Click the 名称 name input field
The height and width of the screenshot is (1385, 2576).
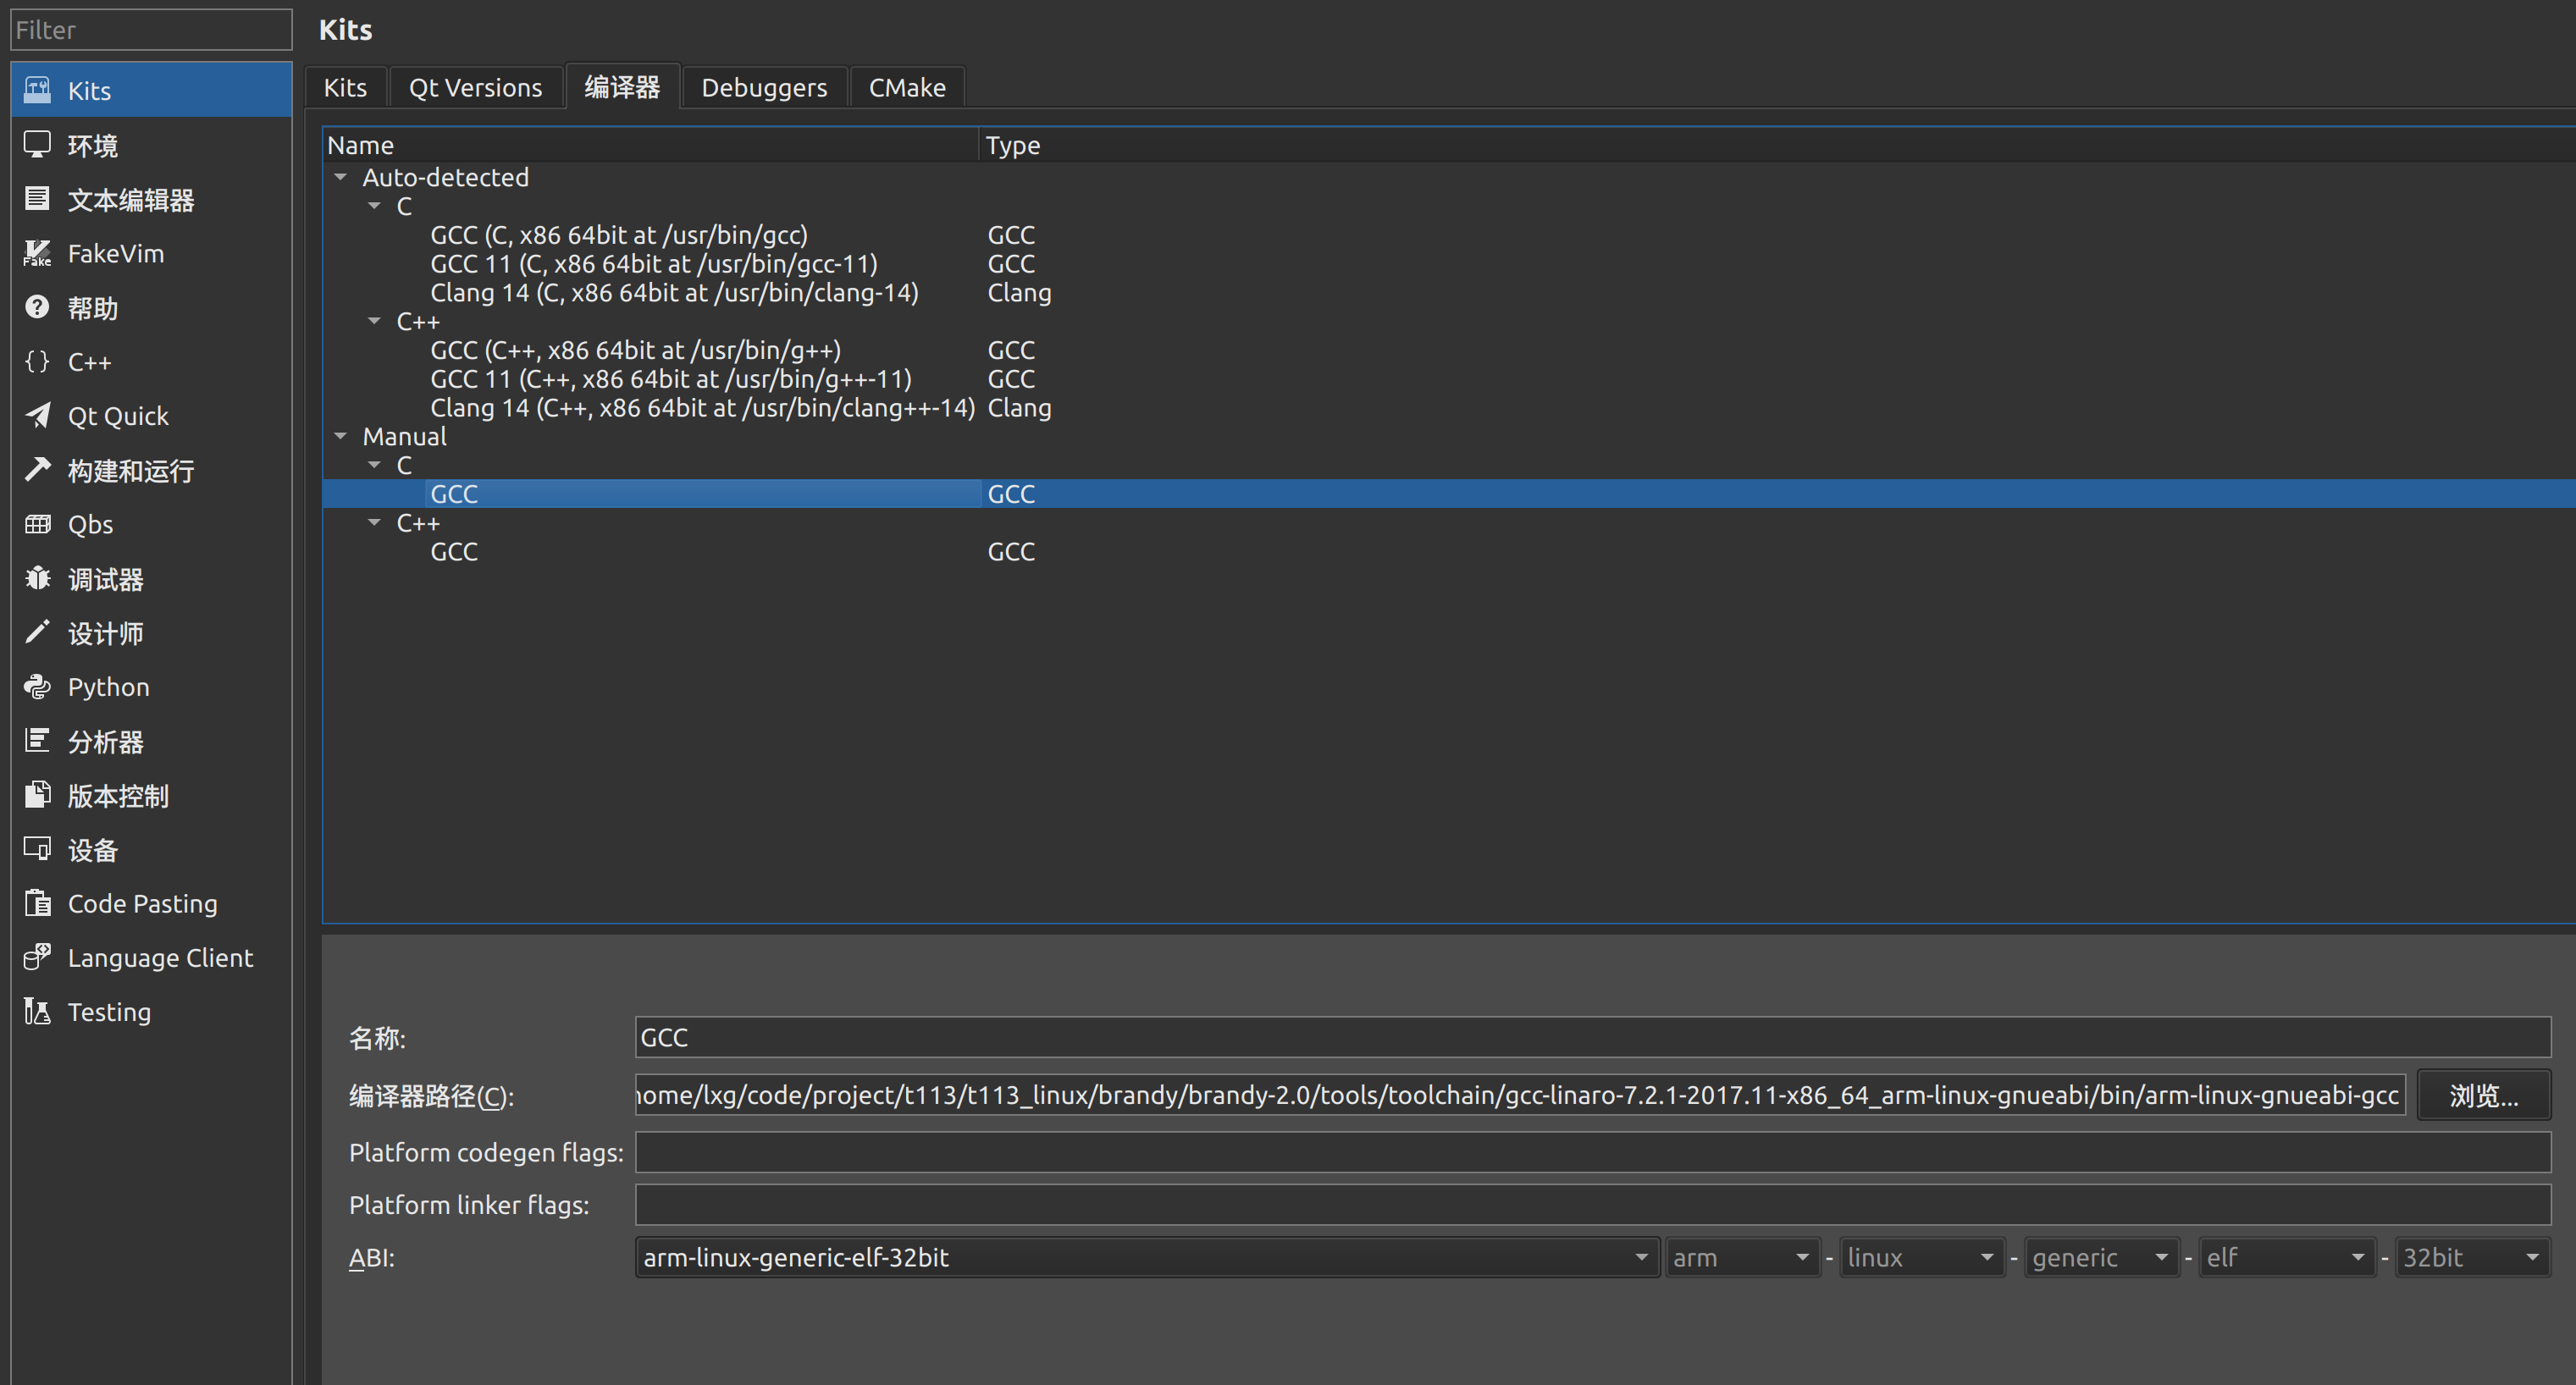[1592, 1037]
